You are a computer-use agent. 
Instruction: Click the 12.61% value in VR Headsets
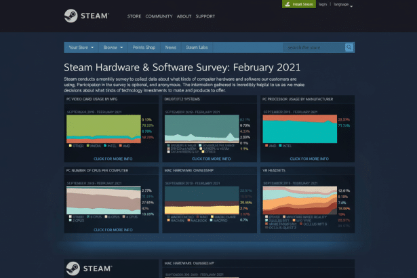tap(344, 191)
